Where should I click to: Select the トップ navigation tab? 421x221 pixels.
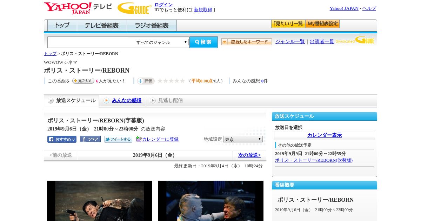(x=62, y=26)
